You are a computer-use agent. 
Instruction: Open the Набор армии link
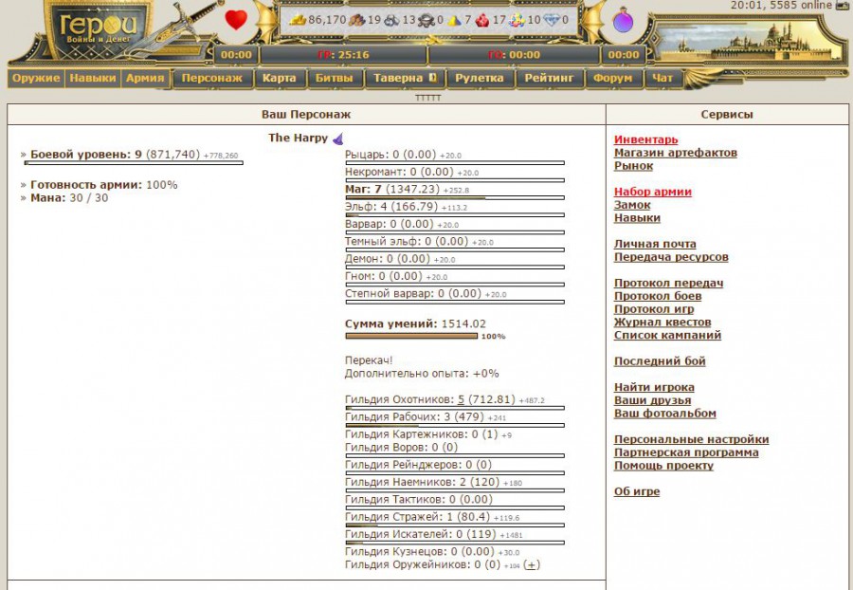[x=652, y=192]
